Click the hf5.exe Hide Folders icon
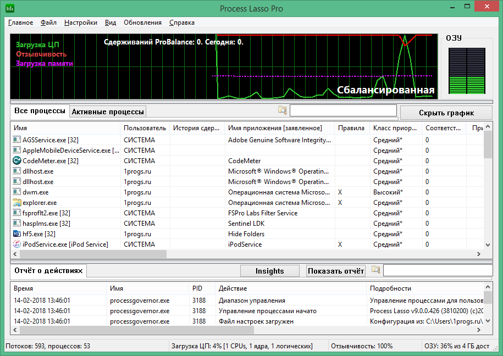The height and width of the screenshot is (356, 503). tap(17, 234)
